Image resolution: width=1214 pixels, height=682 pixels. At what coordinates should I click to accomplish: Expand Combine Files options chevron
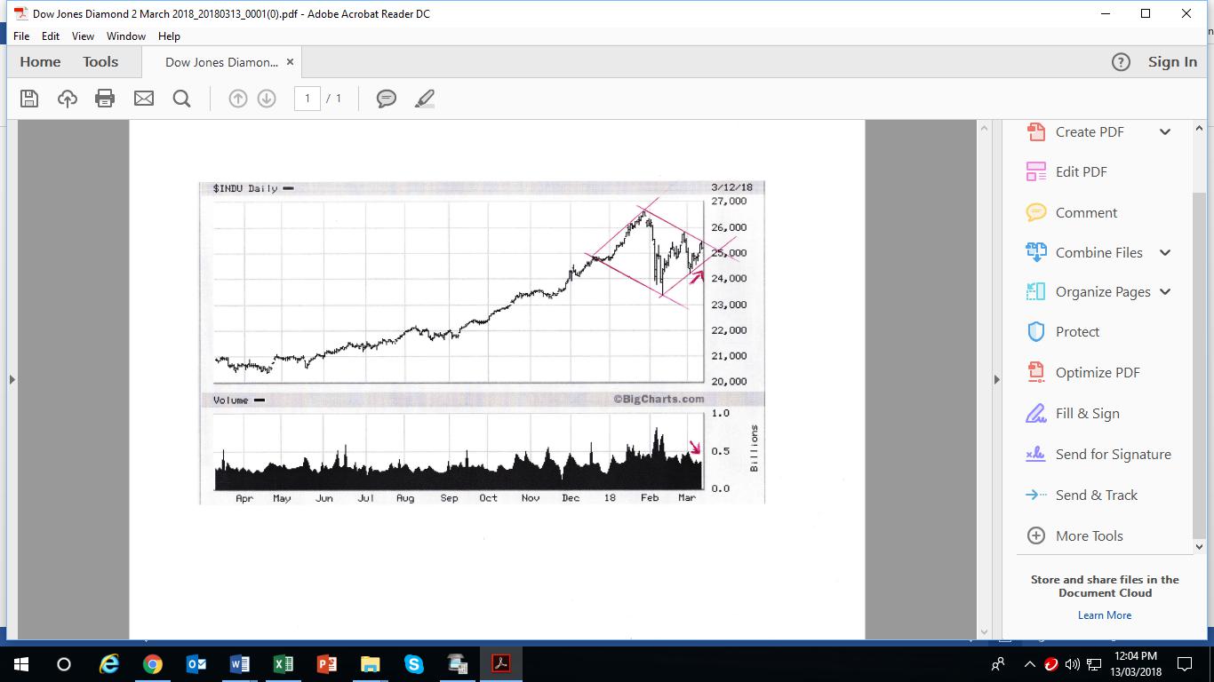(x=1165, y=252)
